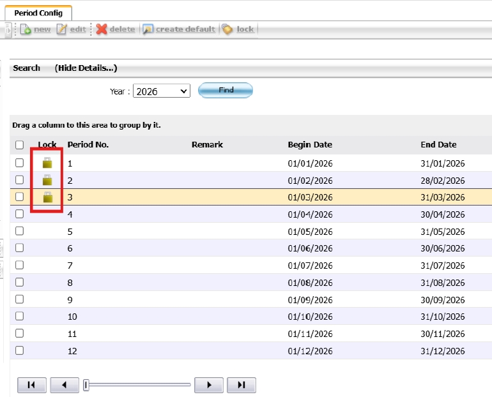Open the Year dropdown
Viewport: 492px width, 397px height.
pyautogui.click(x=162, y=91)
